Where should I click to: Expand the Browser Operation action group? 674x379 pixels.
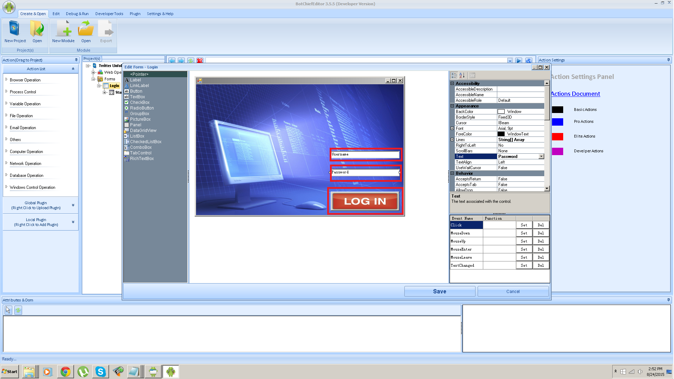click(7, 80)
